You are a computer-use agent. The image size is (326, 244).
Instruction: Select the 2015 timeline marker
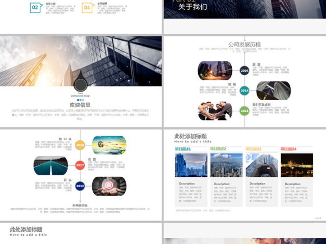pyautogui.click(x=244, y=111)
